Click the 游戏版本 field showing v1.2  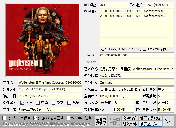pos(137,76)
